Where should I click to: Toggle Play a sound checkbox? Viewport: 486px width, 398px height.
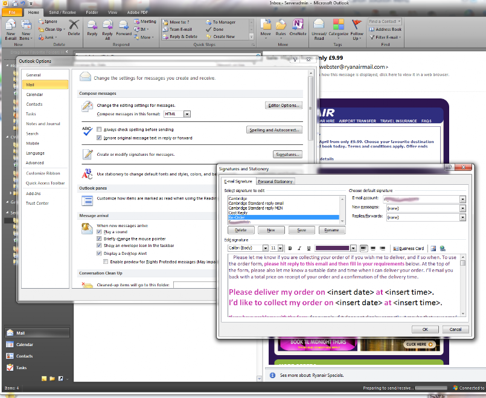tap(99, 231)
